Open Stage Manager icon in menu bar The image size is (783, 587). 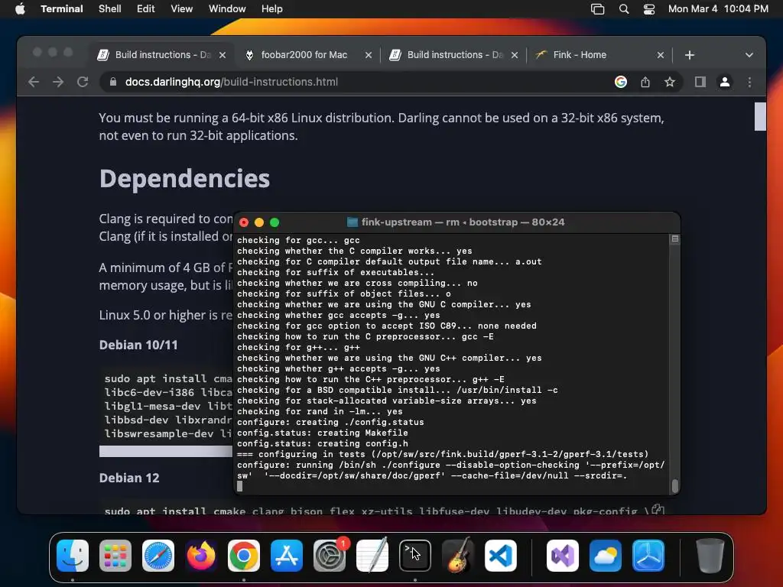point(598,9)
